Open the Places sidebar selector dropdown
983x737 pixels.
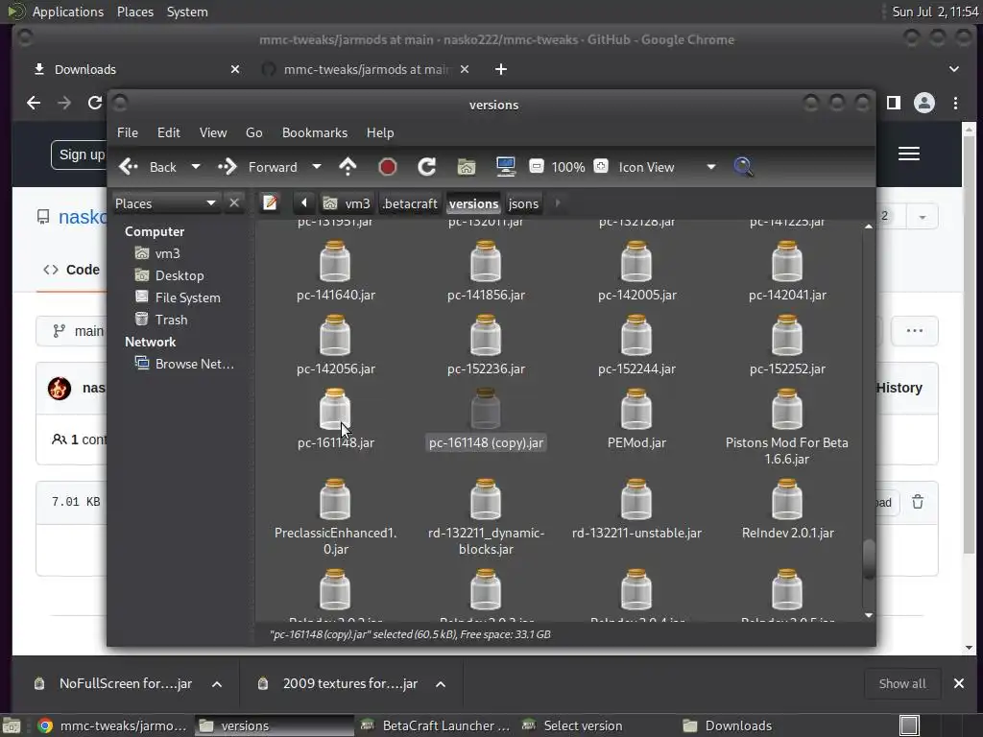click(165, 203)
